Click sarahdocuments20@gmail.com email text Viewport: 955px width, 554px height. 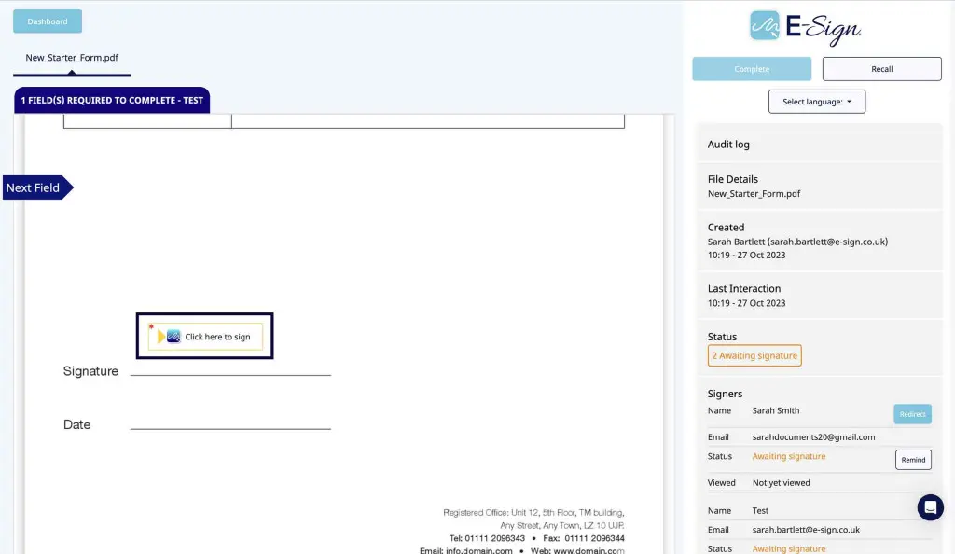(x=813, y=437)
